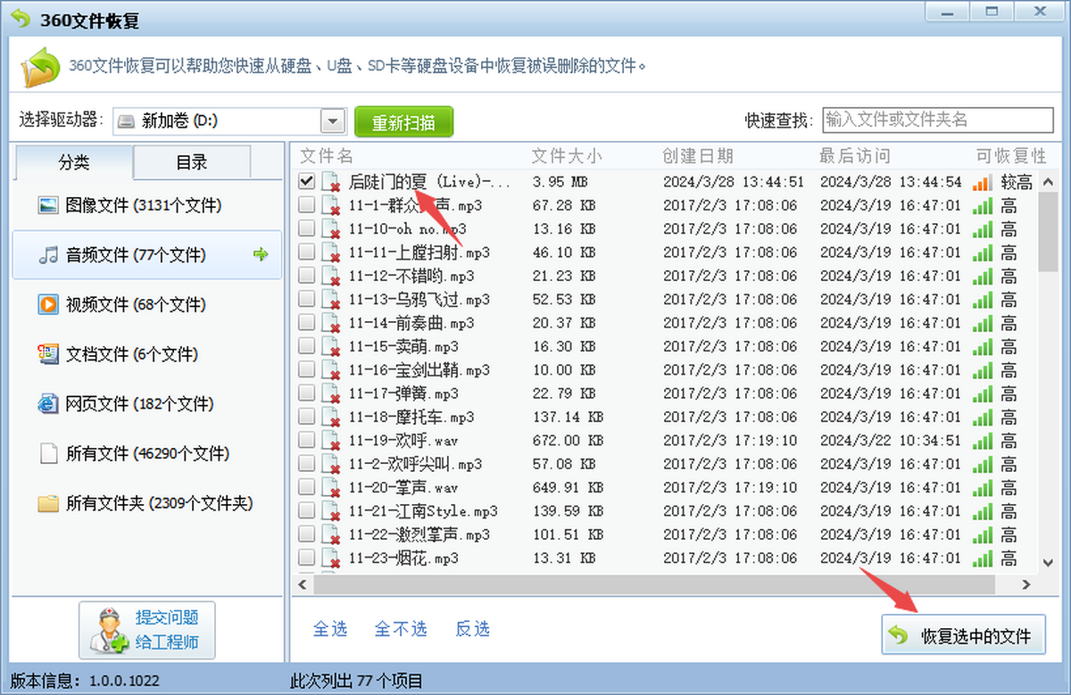Screen dimensions: 1071x695
Task: Click the document files category icon
Action: tap(48, 354)
